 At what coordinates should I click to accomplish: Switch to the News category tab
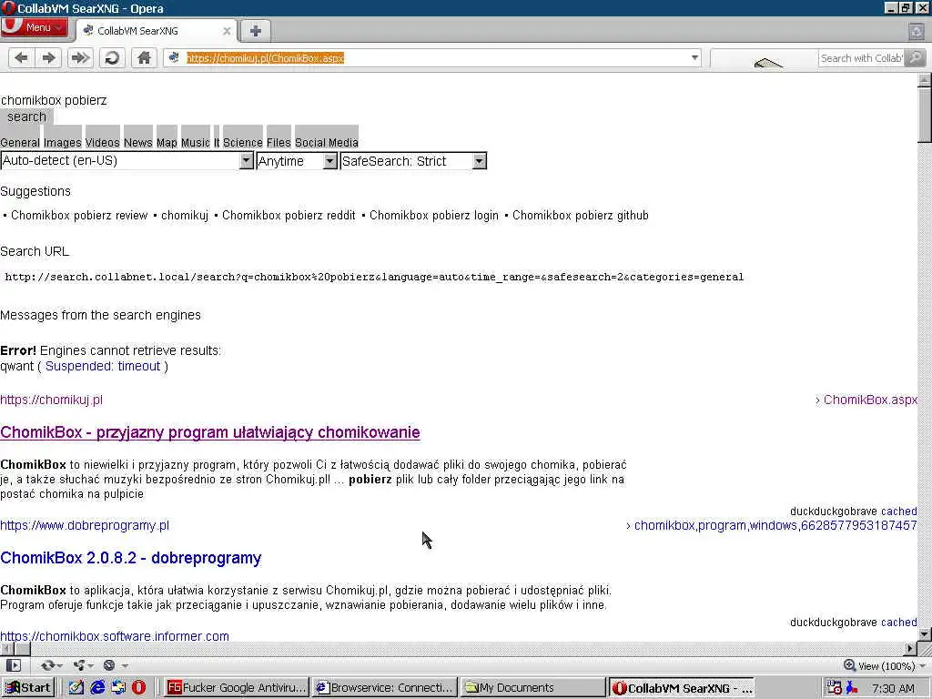(138, 143)
